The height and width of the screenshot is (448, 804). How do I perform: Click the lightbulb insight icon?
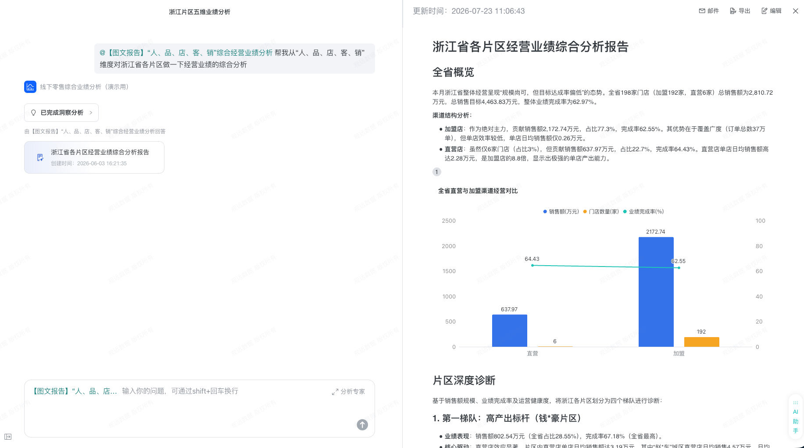(33, 113)
